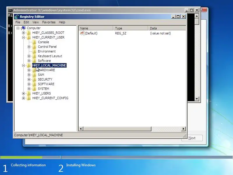Click the horizontal scrollbar thumb in values pane

point(117,129)
